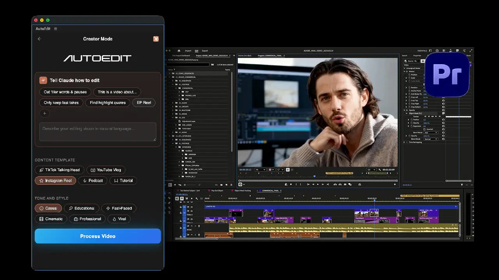
Task: Toggle Inverted mask checkbox
Action: pos(425,129)
